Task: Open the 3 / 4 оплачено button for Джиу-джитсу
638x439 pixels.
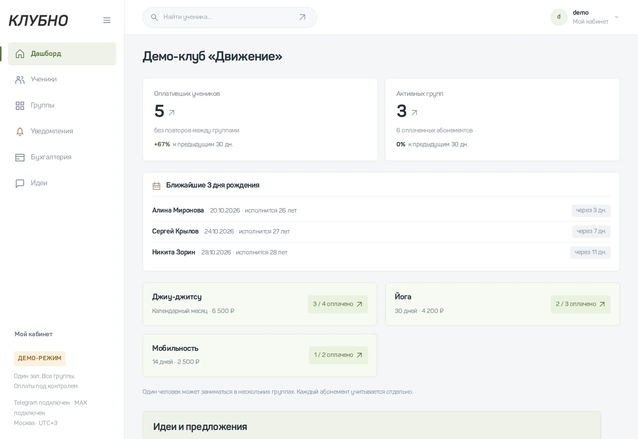Action: tap(338, 304)
